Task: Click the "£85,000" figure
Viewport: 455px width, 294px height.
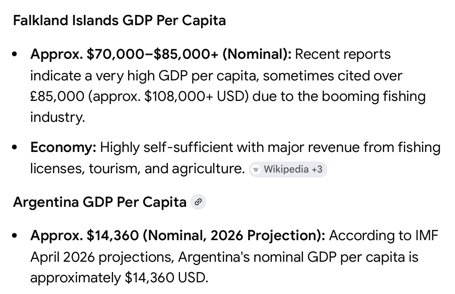Action: (x=57, y=96)
